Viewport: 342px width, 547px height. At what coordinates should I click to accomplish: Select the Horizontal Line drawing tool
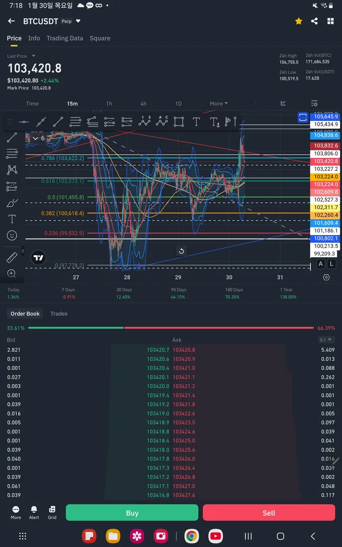coord(24,122)
